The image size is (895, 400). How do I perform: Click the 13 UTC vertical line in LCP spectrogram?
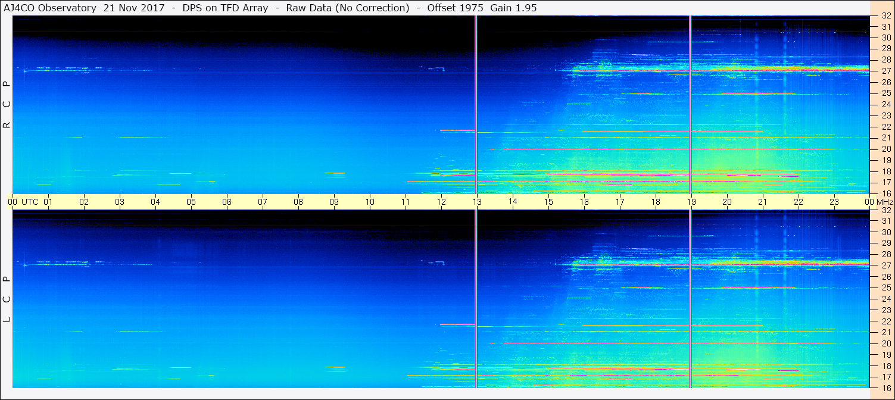click(x=476, y=299)
